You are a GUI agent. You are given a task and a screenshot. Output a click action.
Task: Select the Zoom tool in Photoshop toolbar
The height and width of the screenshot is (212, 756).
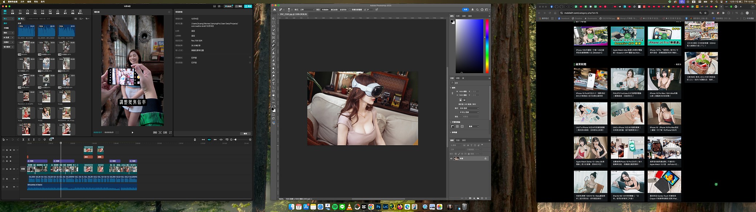point(273,99)
